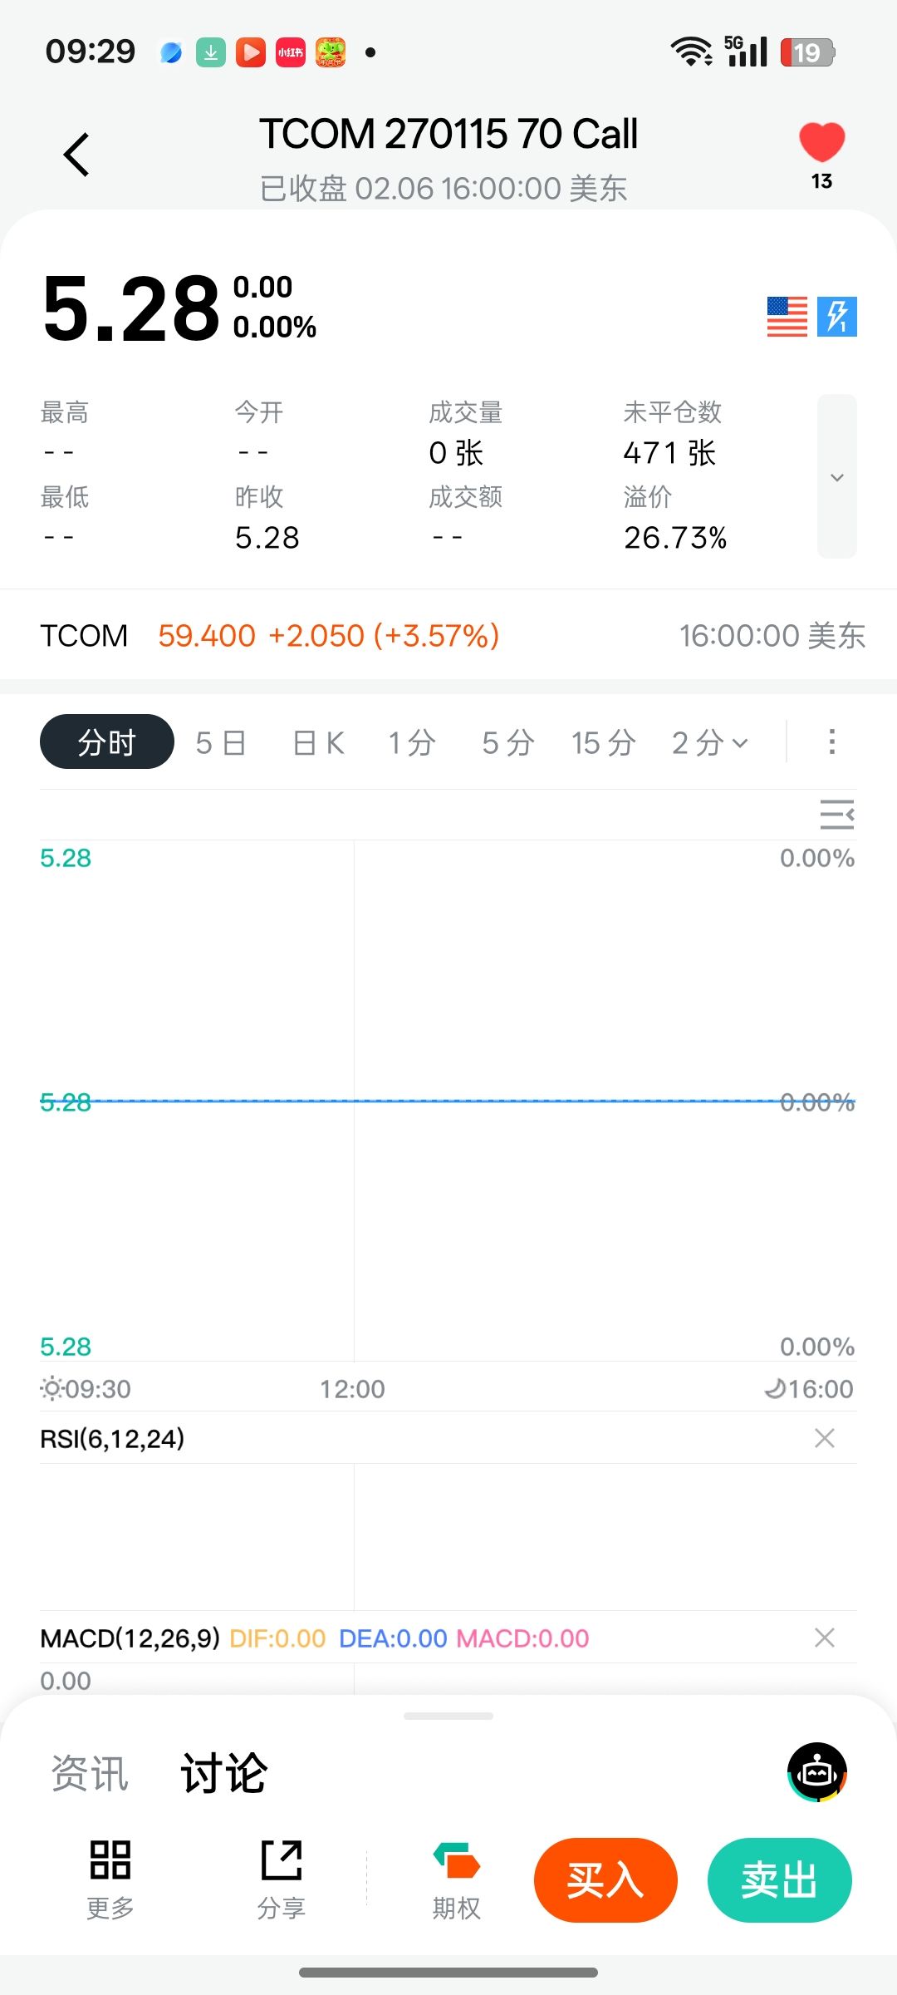Viewport: 897px width, 1995px height.
Task: Tap the blue lightning quote icon
Action: click(837, 317)
